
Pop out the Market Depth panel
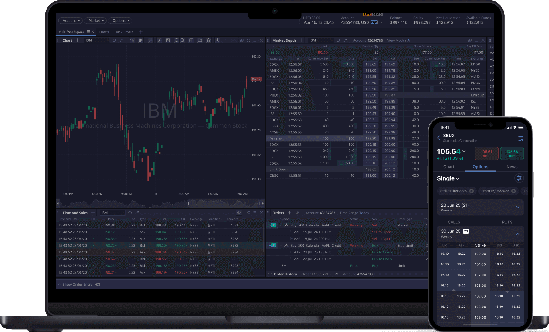pyautogui.click(x=470, y=40)
